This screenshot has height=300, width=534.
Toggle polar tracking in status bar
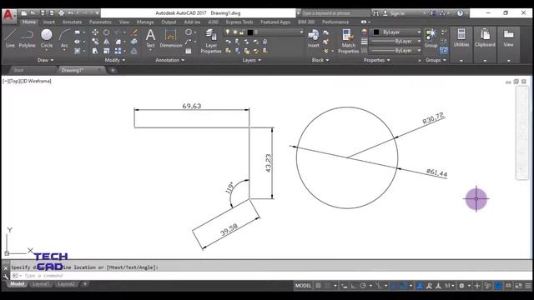click(x=363, y=286)
